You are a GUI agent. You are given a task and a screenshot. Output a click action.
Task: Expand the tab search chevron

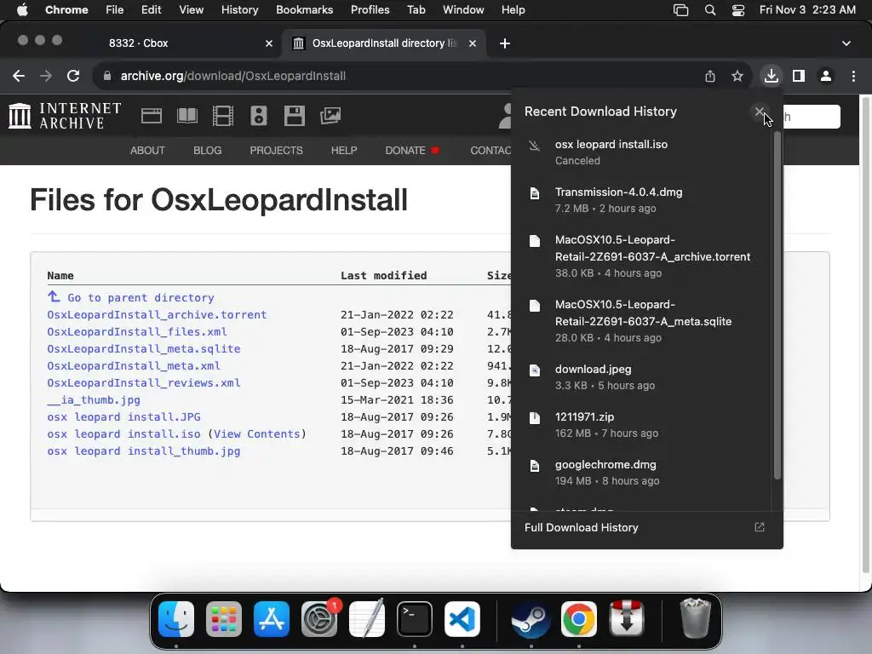846,43
